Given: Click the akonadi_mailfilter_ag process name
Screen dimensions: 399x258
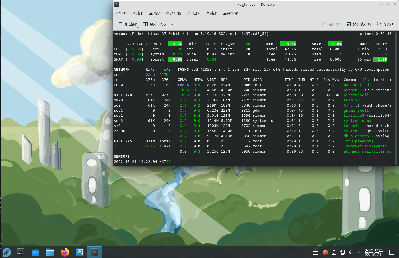Looking at the screenshot, I should 368,151.
